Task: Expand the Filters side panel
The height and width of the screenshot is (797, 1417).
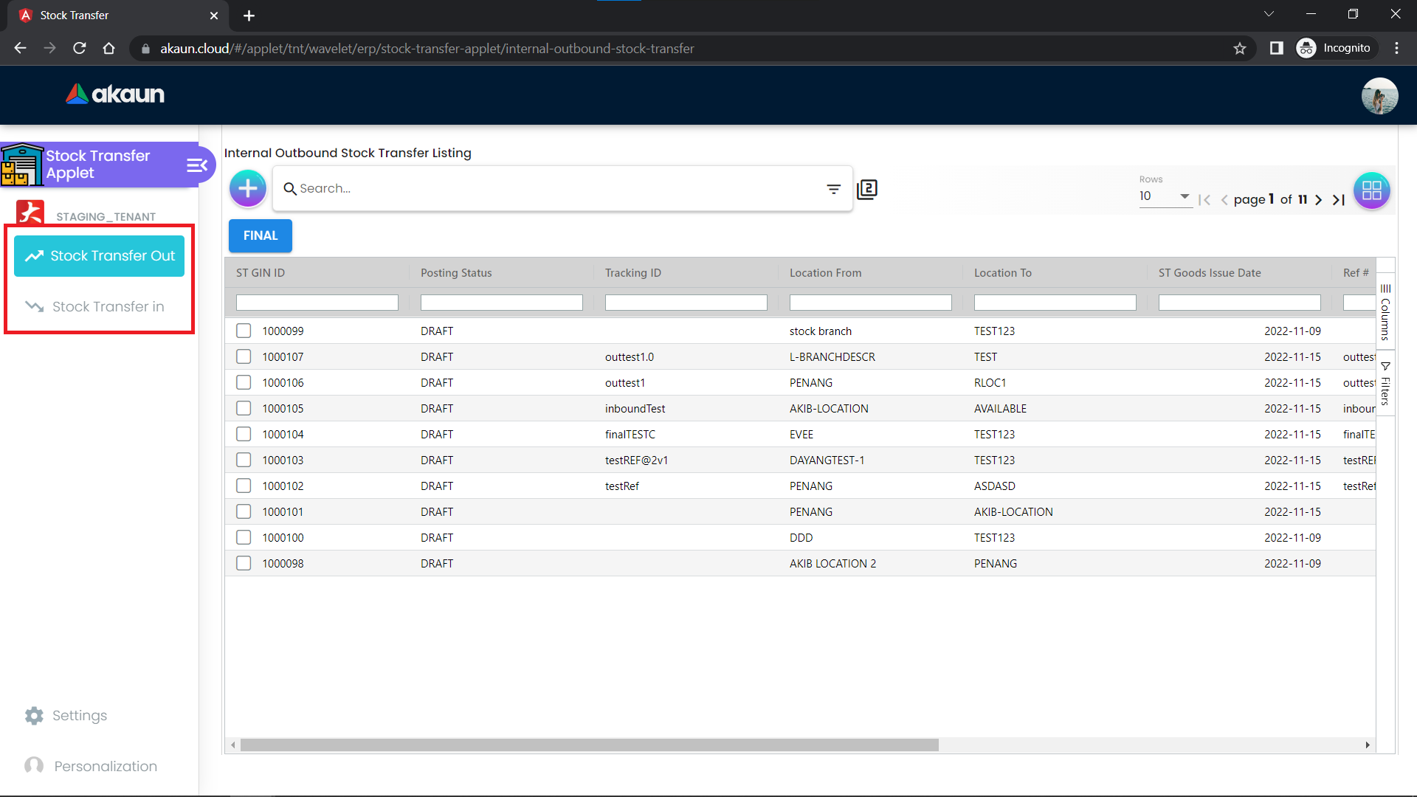Action: 1385,384
